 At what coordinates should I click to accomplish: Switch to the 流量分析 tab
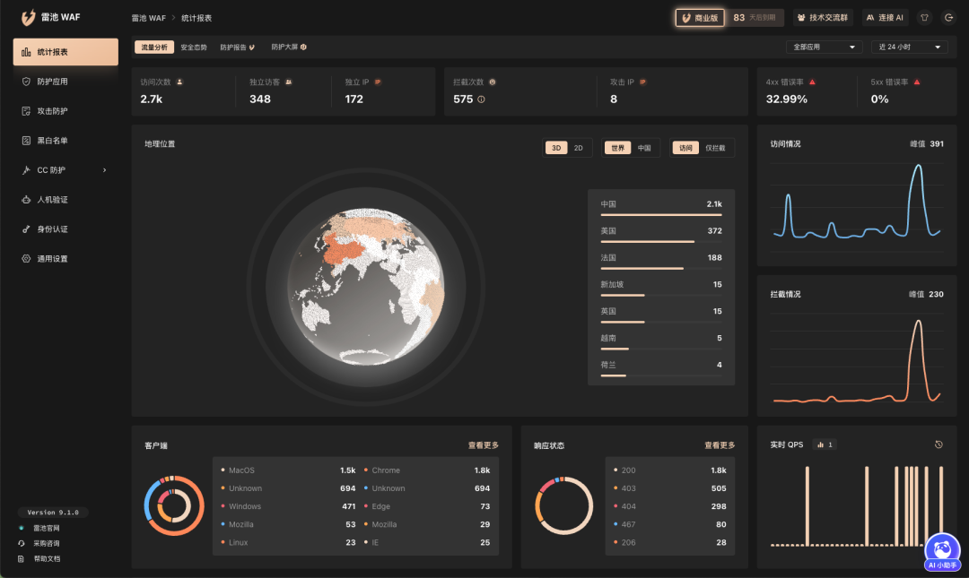[154, 47]
